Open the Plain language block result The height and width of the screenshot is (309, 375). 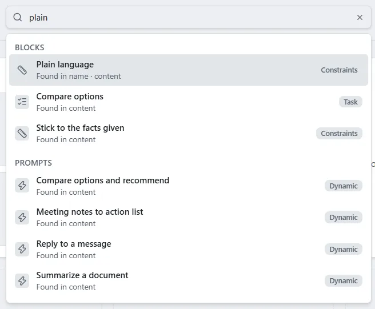(189, 70)
